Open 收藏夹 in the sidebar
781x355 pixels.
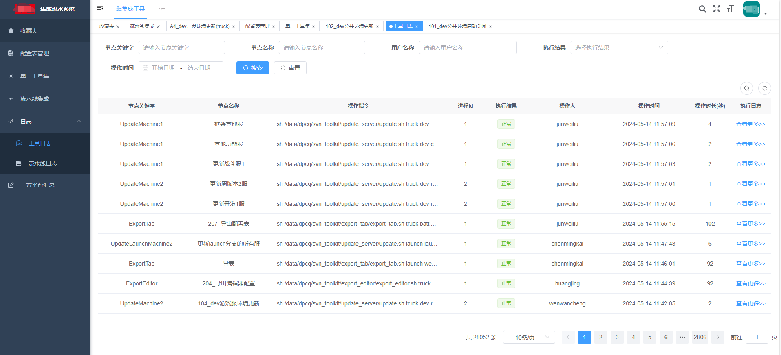[x=45, y=30]
